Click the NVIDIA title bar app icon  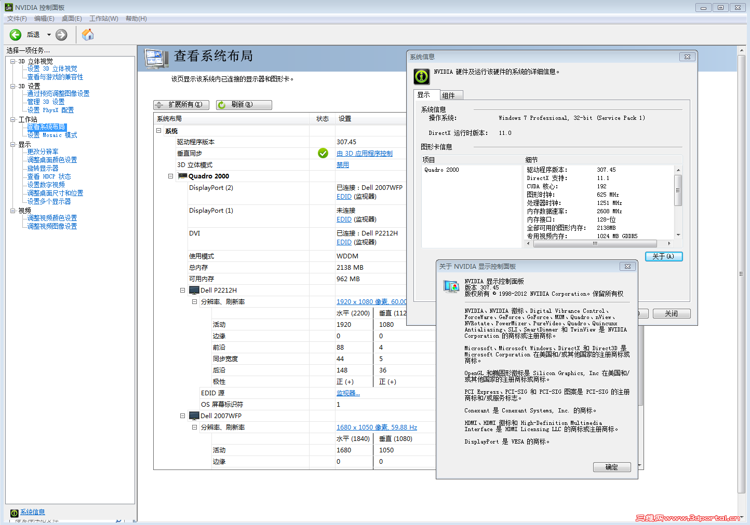[9, 7]
